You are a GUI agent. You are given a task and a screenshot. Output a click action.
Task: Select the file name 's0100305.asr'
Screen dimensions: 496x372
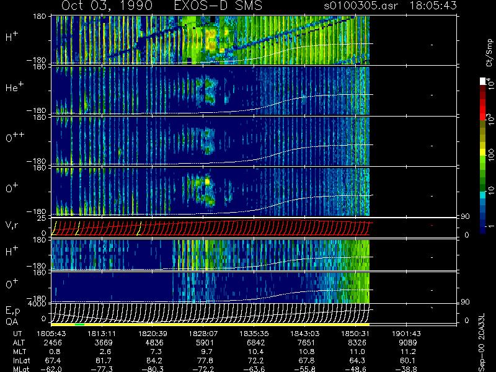tap(361, 6)
